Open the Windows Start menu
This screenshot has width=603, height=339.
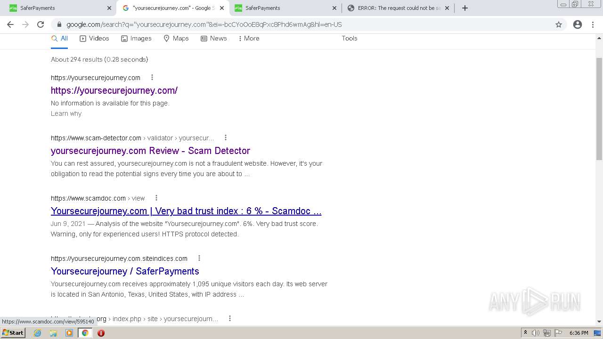click(13, 332)
